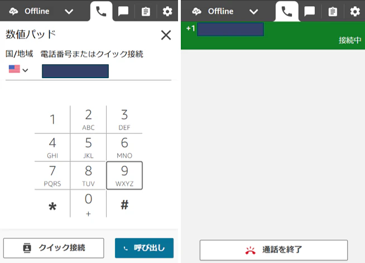Image resolution: width=365 pixels, height=263 pixels.
Task: Click phone number input field
Action: (75, 71)
